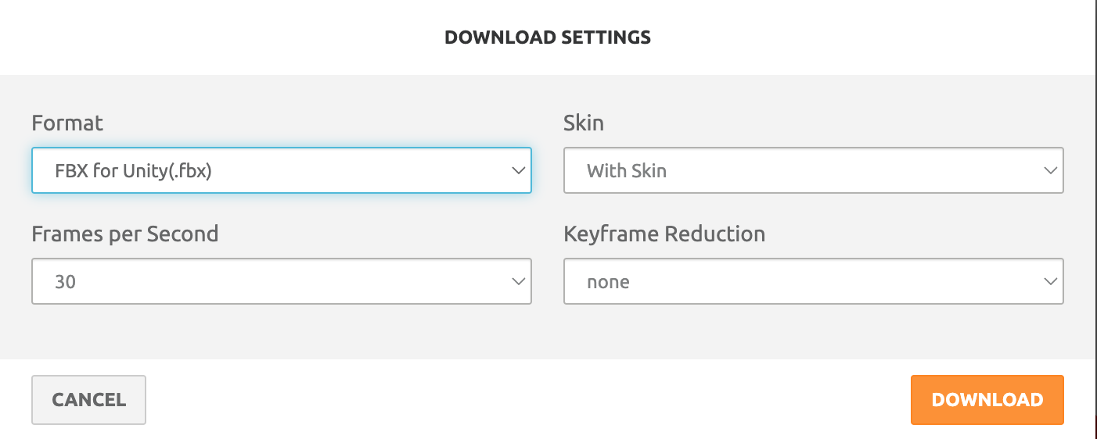1097x439 pixels.
Task: Cancel the download settings dialog
Action: (x=88, y=400)
